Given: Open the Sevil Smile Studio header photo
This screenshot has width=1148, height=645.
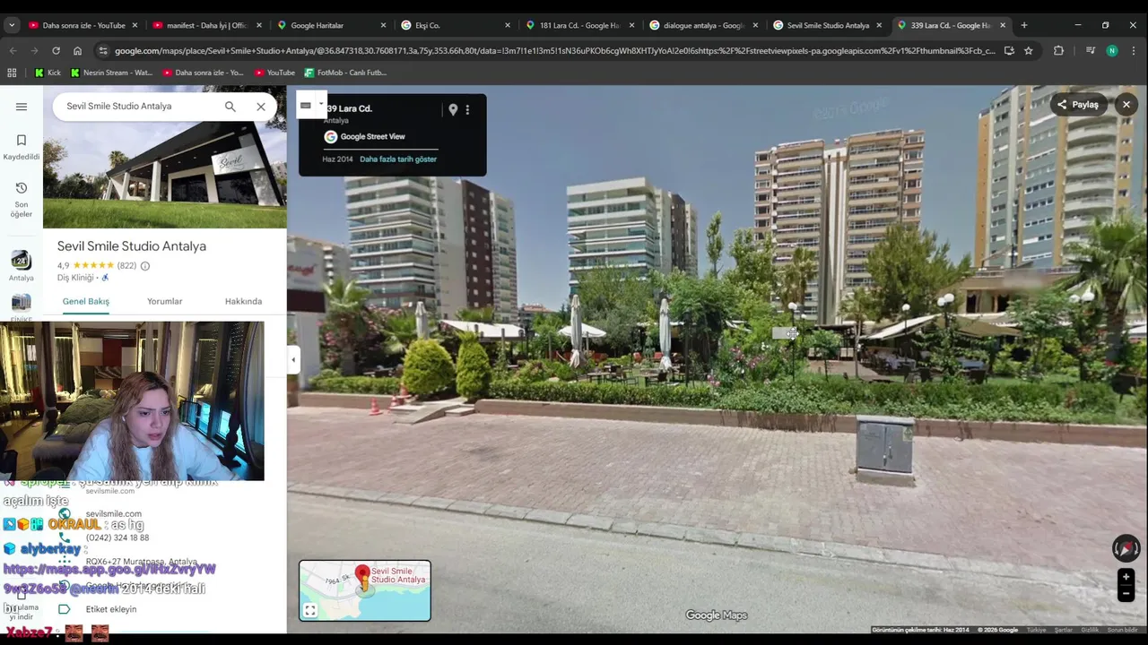Looking at the screenshot, I should 165,157.
